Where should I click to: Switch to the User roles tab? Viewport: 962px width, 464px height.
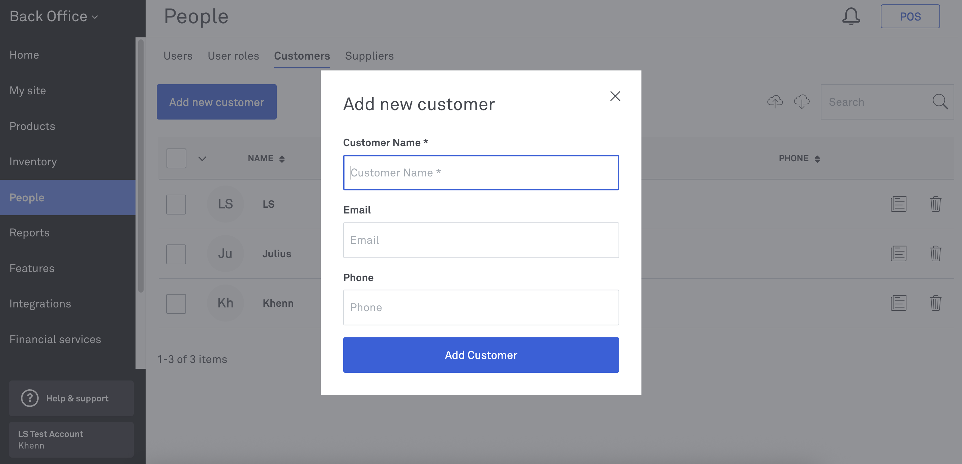(x=233, y=56)
